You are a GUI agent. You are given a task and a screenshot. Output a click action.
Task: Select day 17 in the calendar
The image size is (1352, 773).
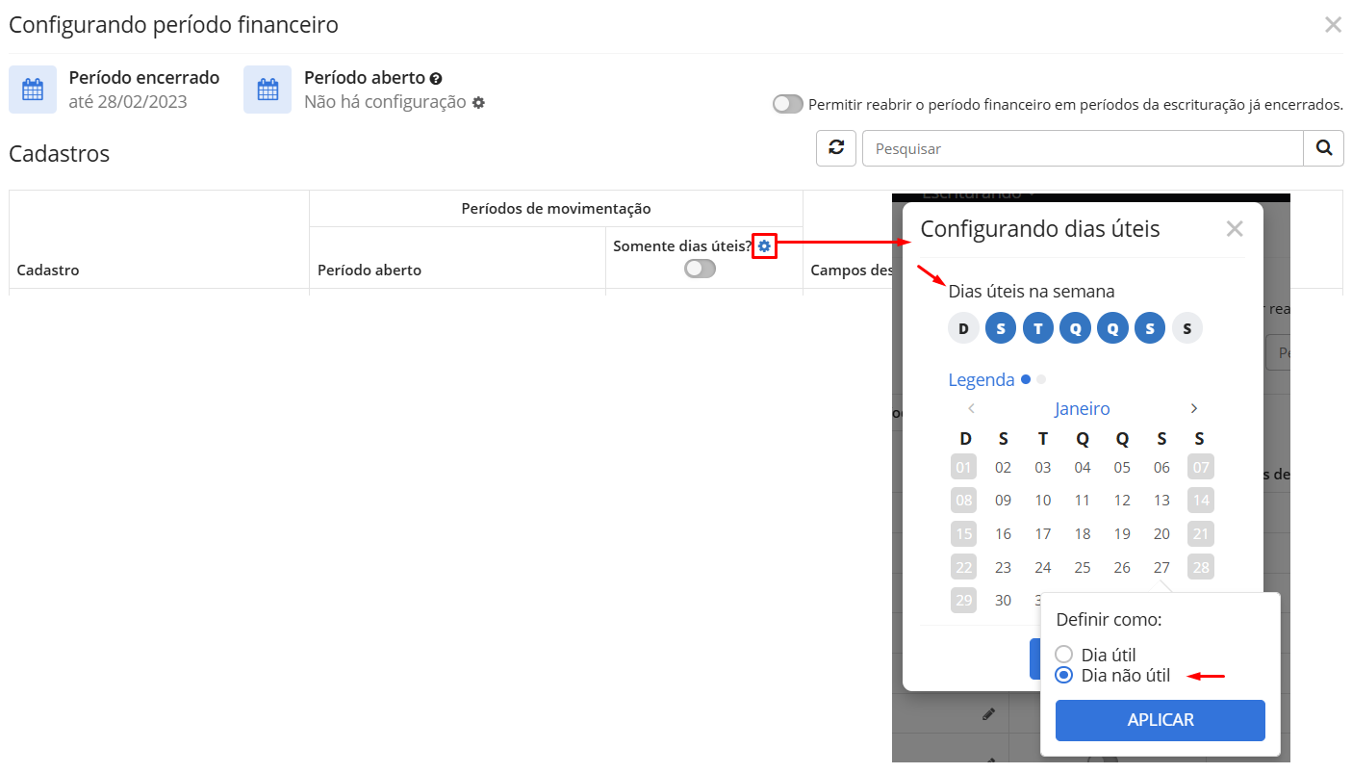click(x=1043, y=533)
